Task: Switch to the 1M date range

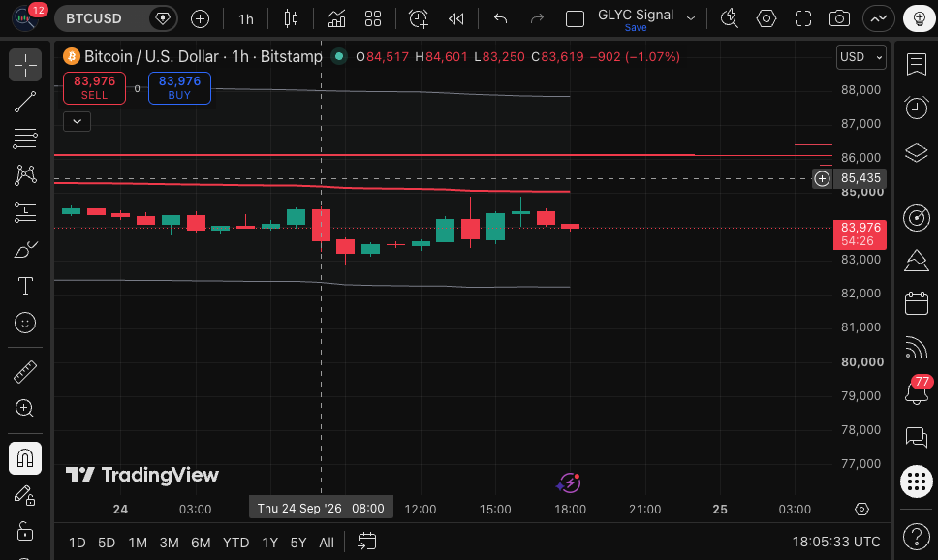Action: click(x=138, y=543)
